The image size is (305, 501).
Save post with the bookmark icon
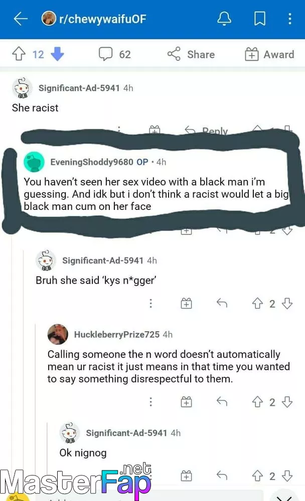click(259, 19)
